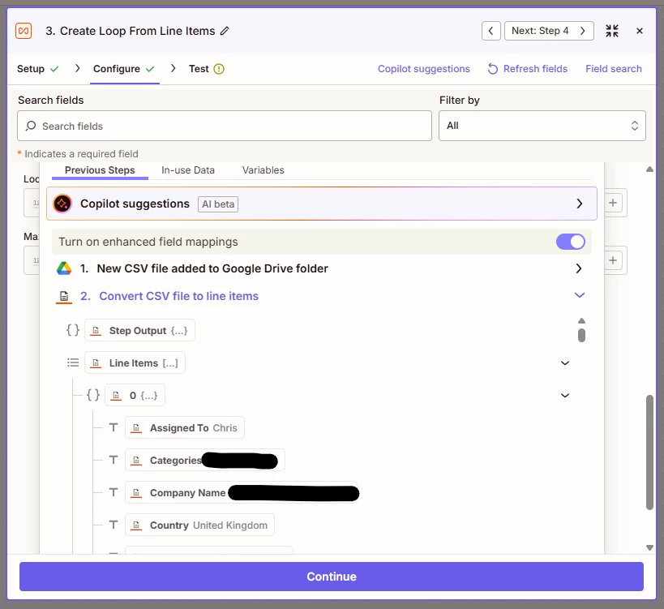Screen dimensions: 664x609
Task: Go to the previous step arrow button
Action: [491, 31]
